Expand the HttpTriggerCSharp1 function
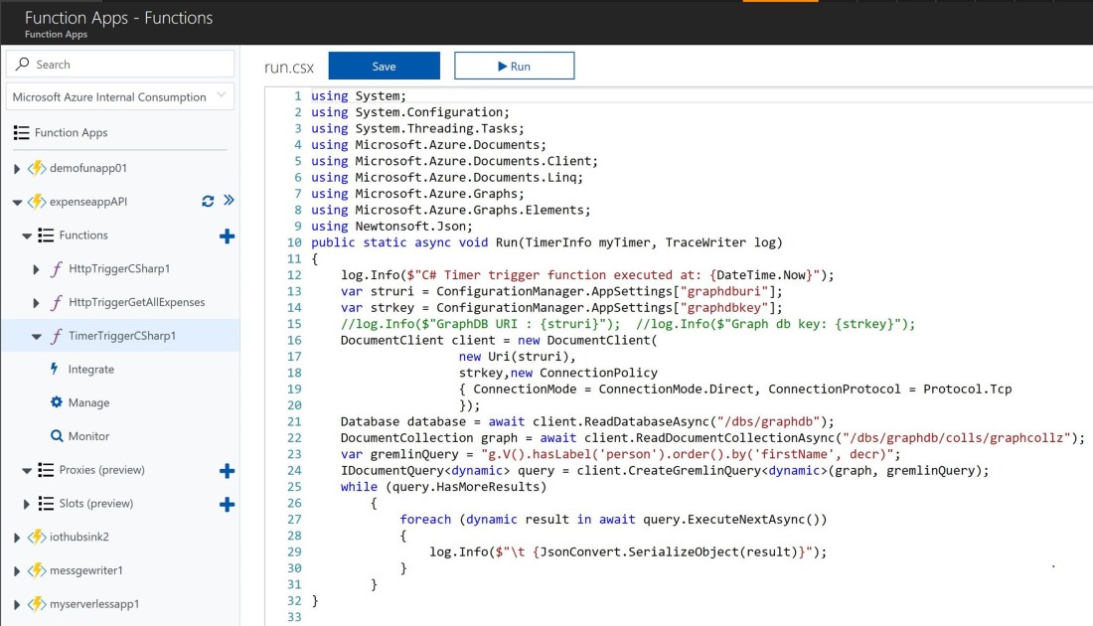 37,269
